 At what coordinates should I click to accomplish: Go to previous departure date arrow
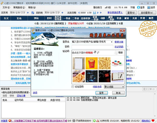(79, 13)
